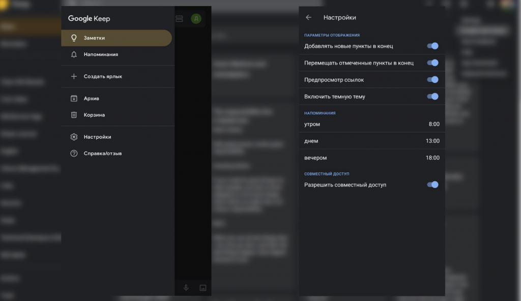
Task: Select Заметки in the navigation drawer
Action: coord(117,38)
